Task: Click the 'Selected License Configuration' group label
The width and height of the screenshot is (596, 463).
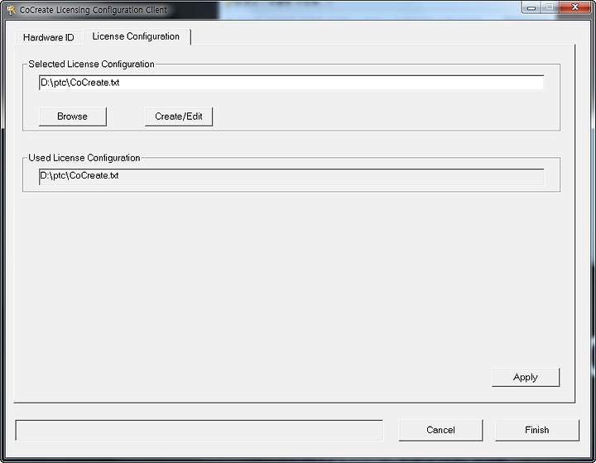Action: point(91,64)
